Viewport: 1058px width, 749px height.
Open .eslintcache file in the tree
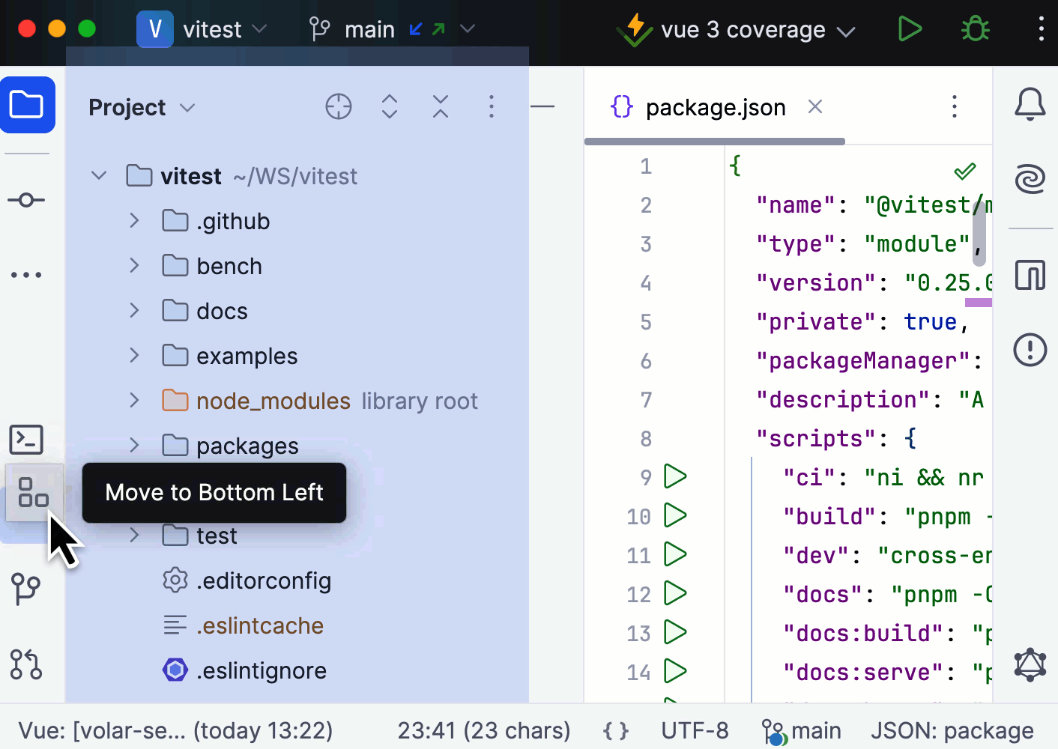point(259,625)
